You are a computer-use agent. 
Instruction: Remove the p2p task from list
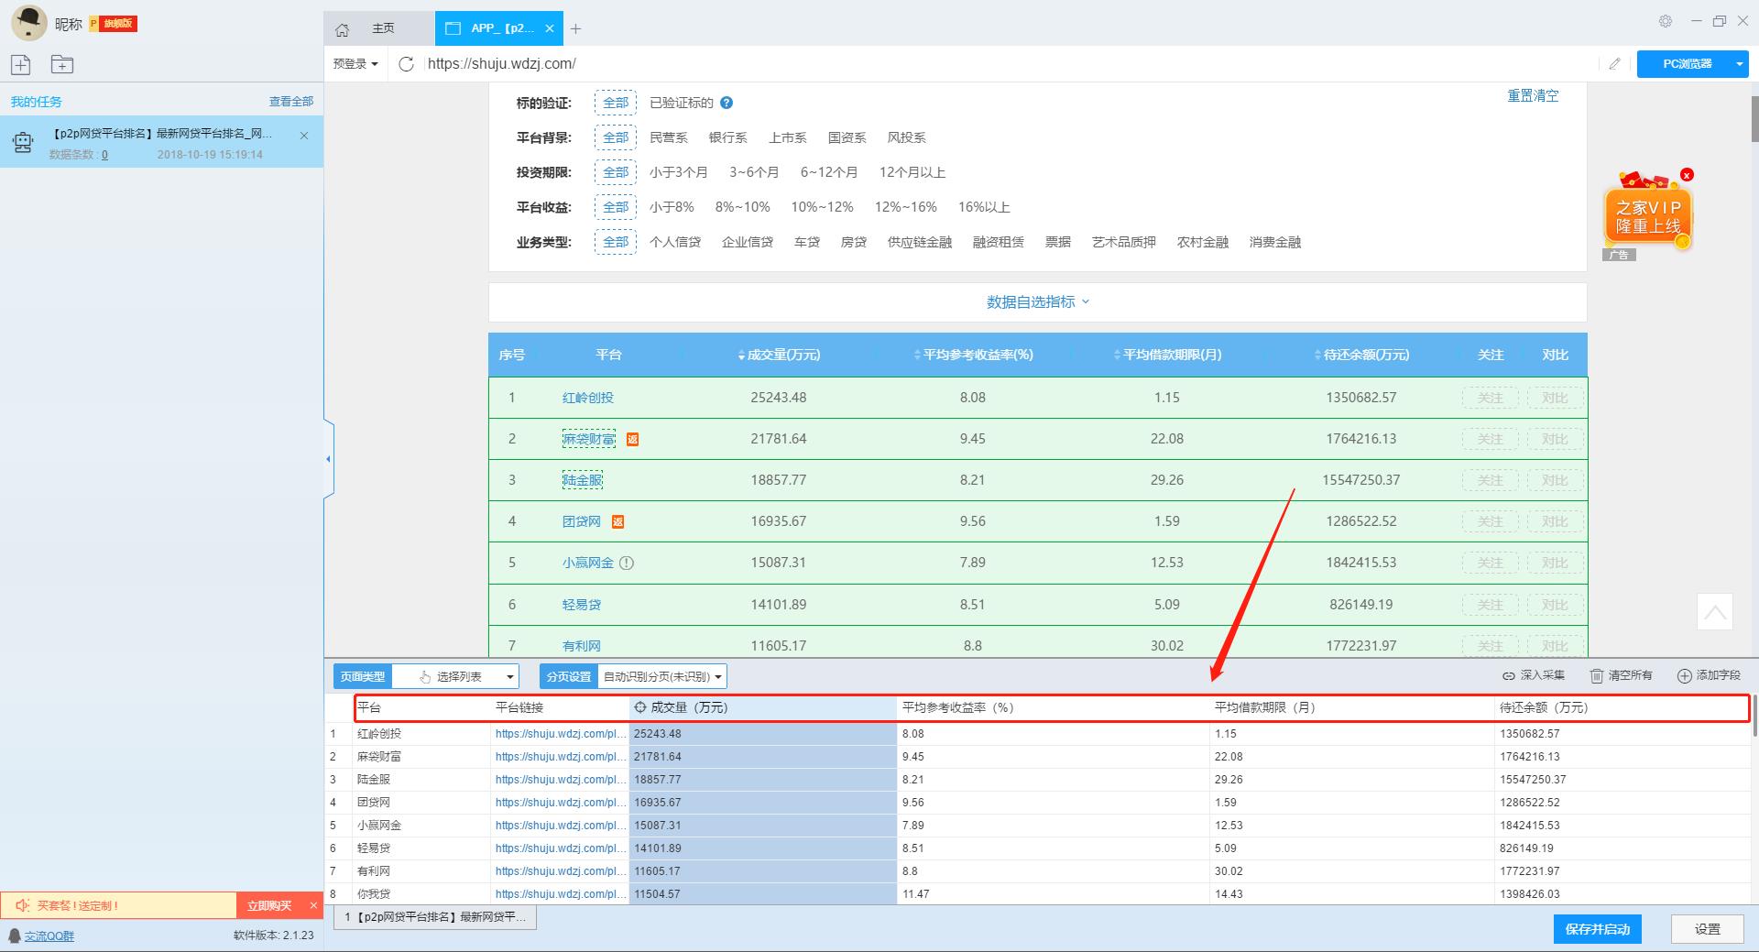304,136
